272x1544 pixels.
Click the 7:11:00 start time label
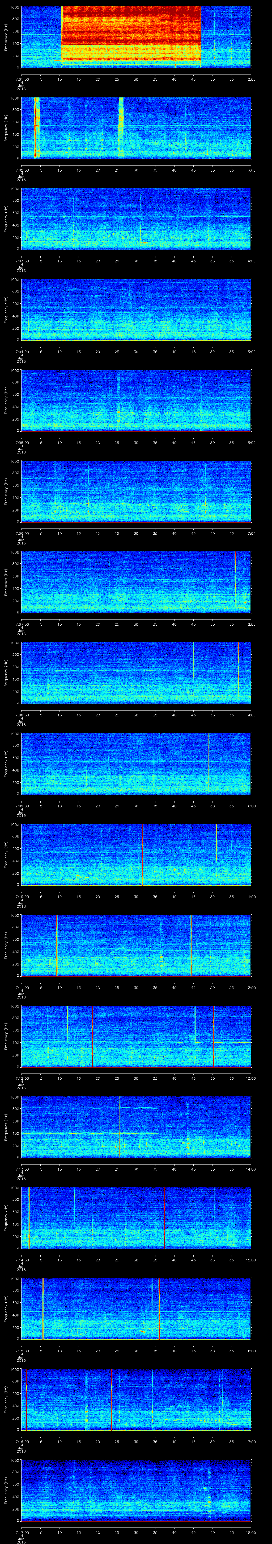click(22, 988)
